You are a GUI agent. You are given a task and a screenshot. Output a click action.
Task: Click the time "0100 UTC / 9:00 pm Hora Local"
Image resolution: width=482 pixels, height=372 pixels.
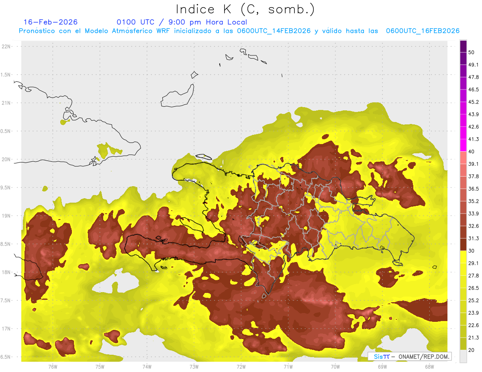click(182, 22)
